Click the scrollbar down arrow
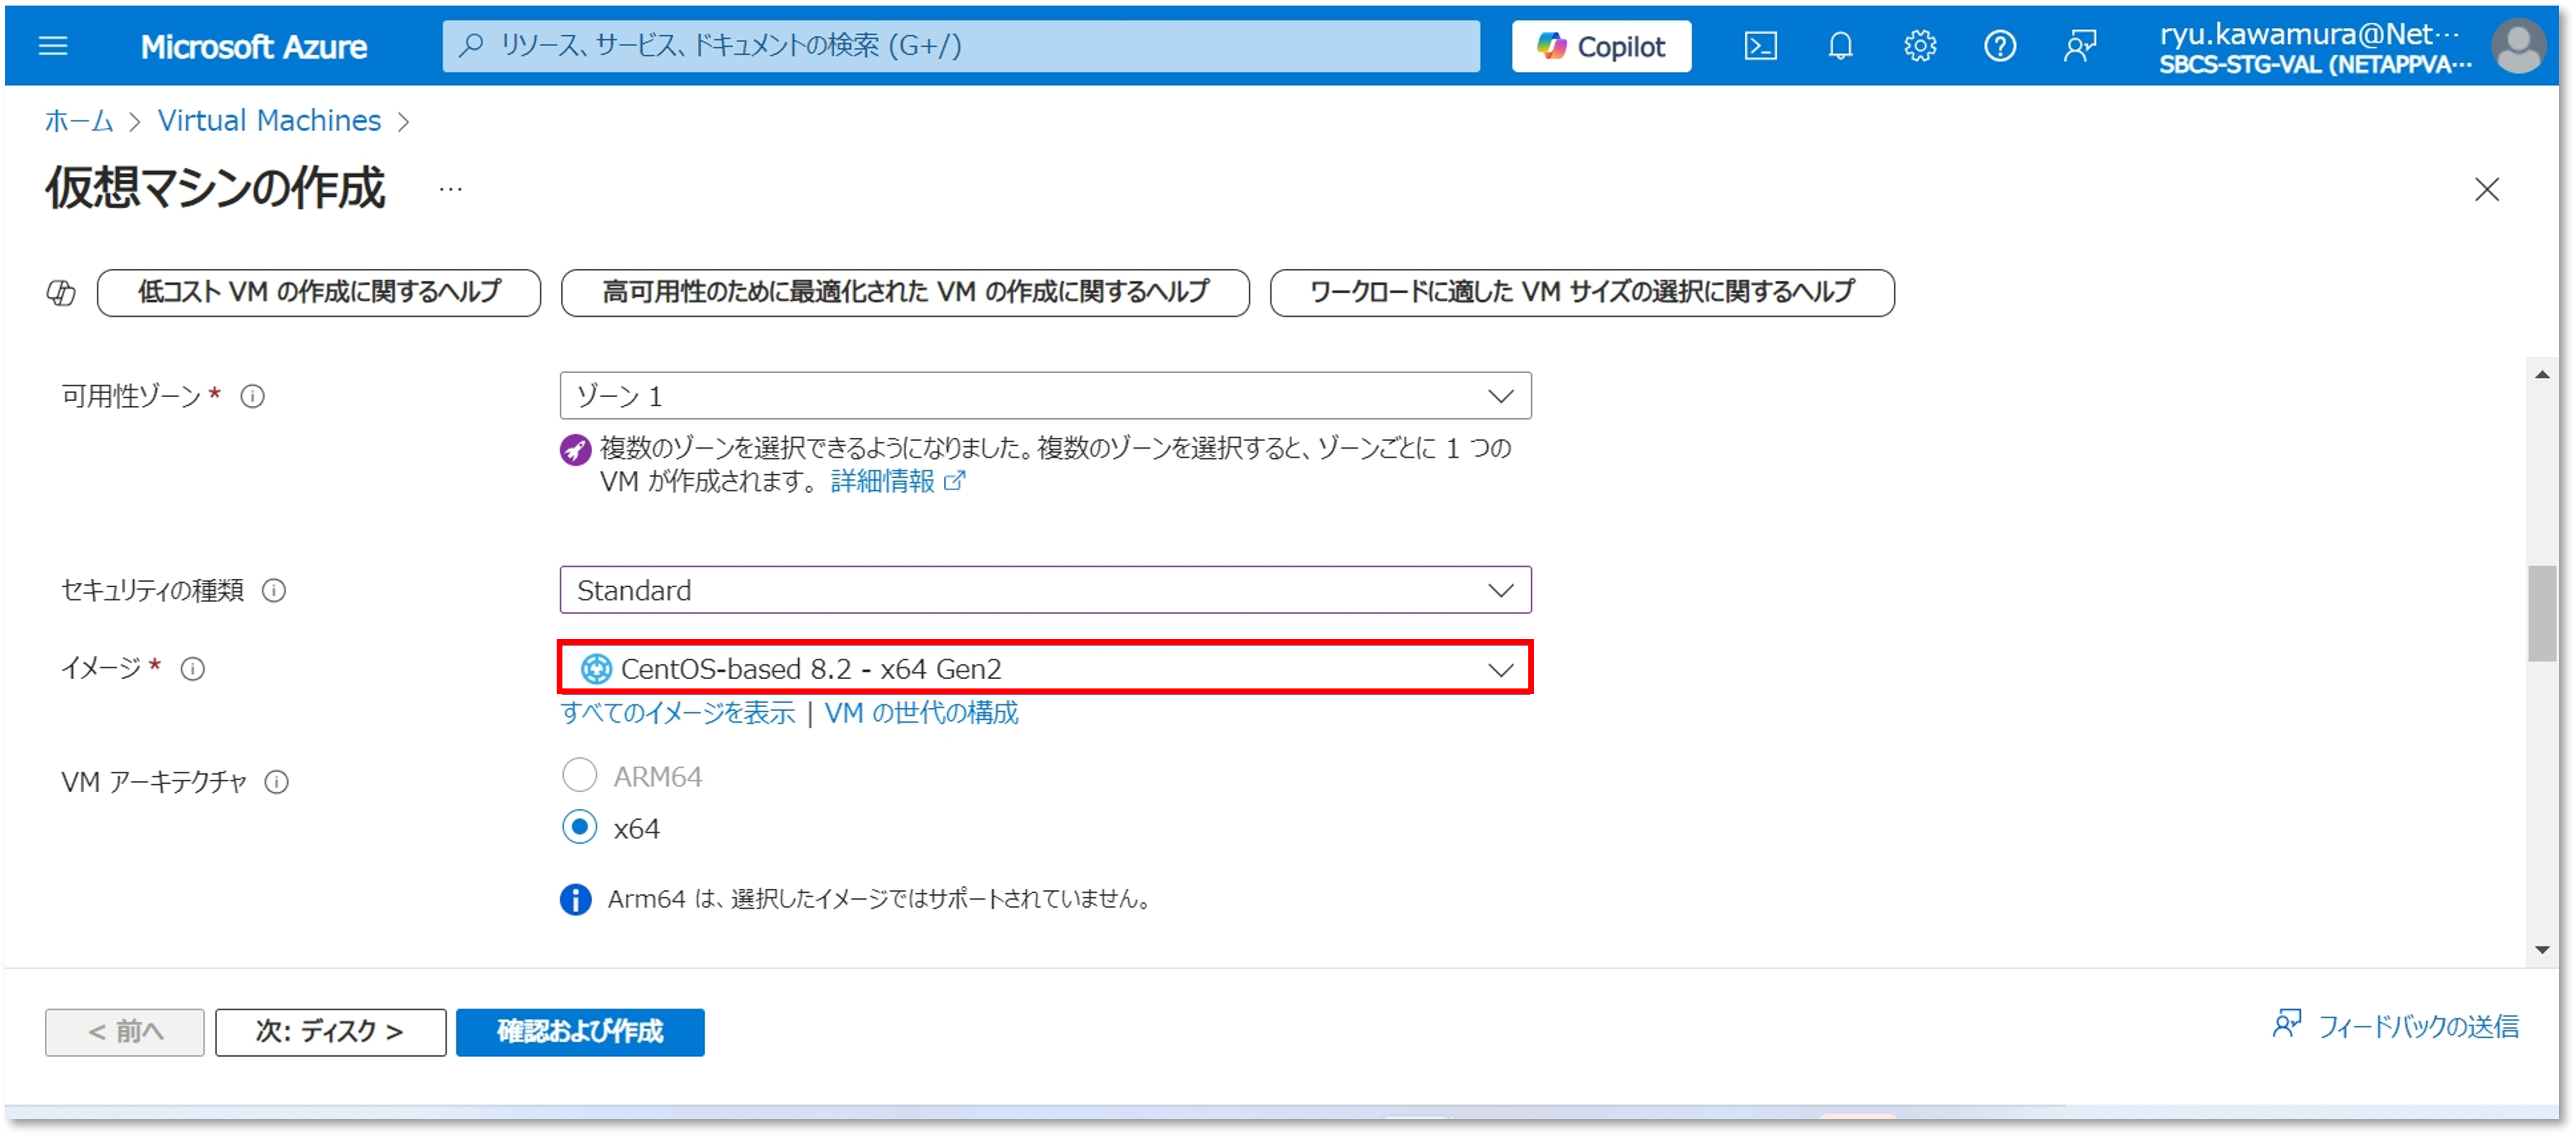Viewport: 2576px width, 1136px height. click(2542, 950)
